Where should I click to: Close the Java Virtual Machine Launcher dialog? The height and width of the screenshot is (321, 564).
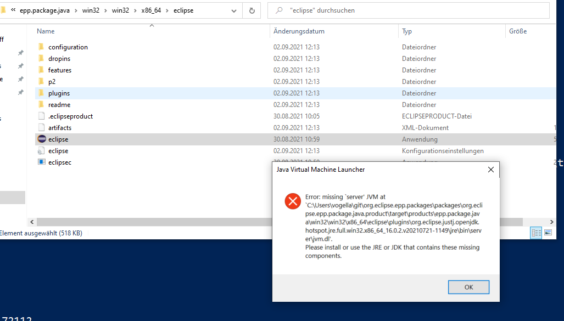pos(490,170)
